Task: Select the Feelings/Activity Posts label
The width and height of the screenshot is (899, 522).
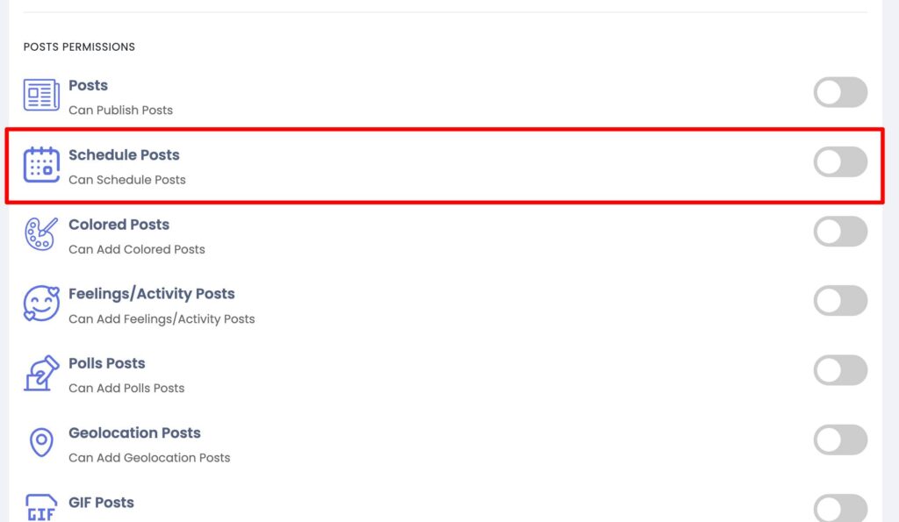Action: 151,294
